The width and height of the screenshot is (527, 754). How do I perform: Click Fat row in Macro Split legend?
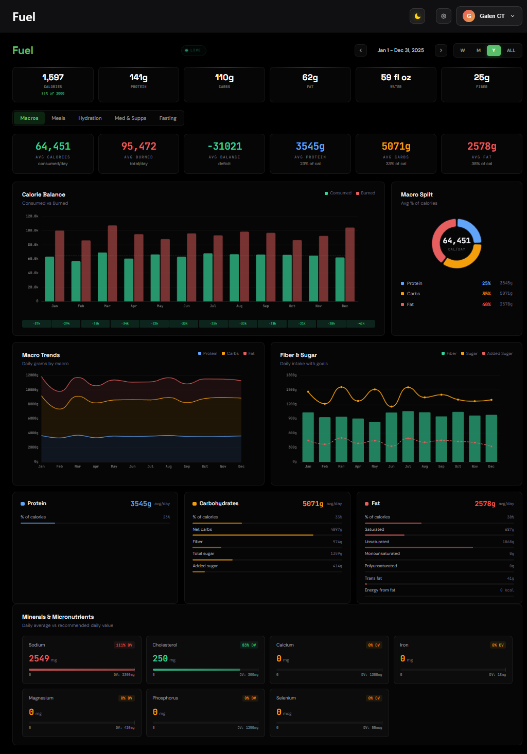click(456, 304)
